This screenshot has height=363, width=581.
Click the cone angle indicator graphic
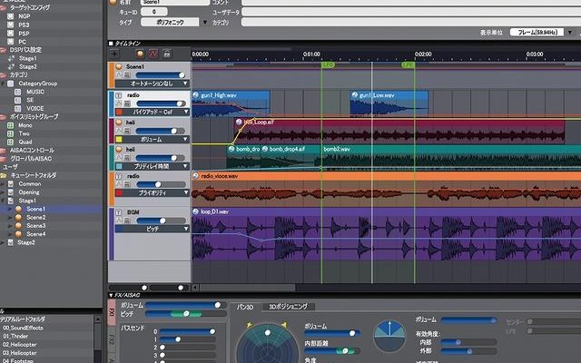click(x=389, y=336)
